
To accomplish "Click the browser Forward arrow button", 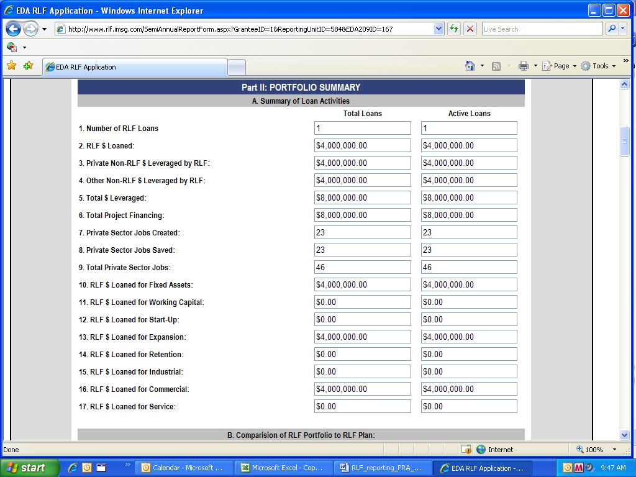I will tap(30, 29).
